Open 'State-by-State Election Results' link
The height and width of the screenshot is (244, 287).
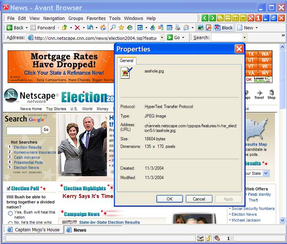point(109,222)
